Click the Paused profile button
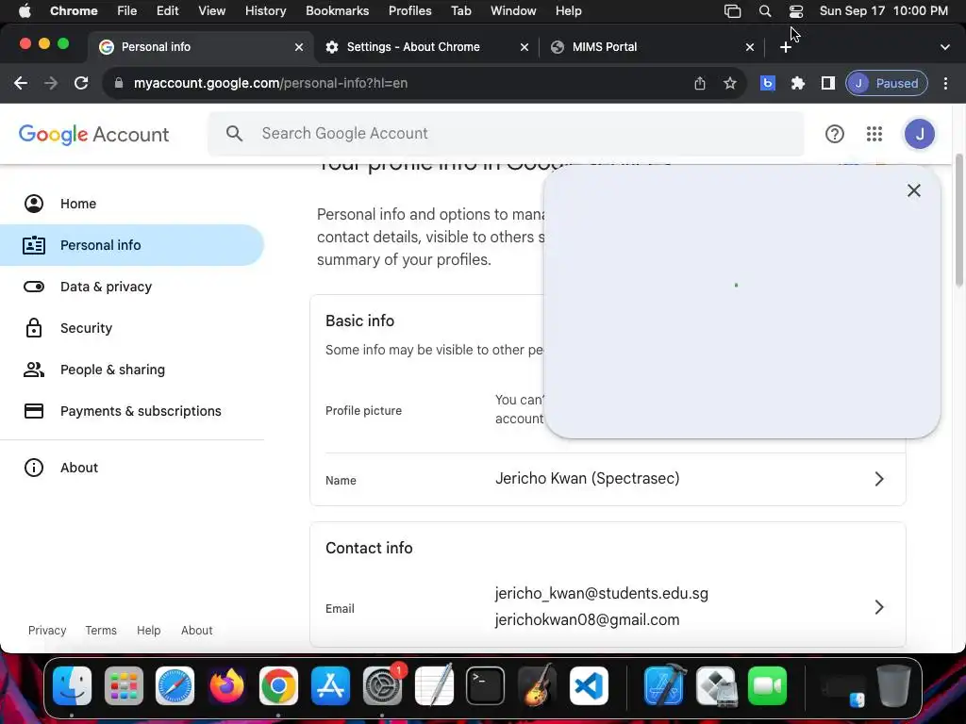 coord(887,83)
